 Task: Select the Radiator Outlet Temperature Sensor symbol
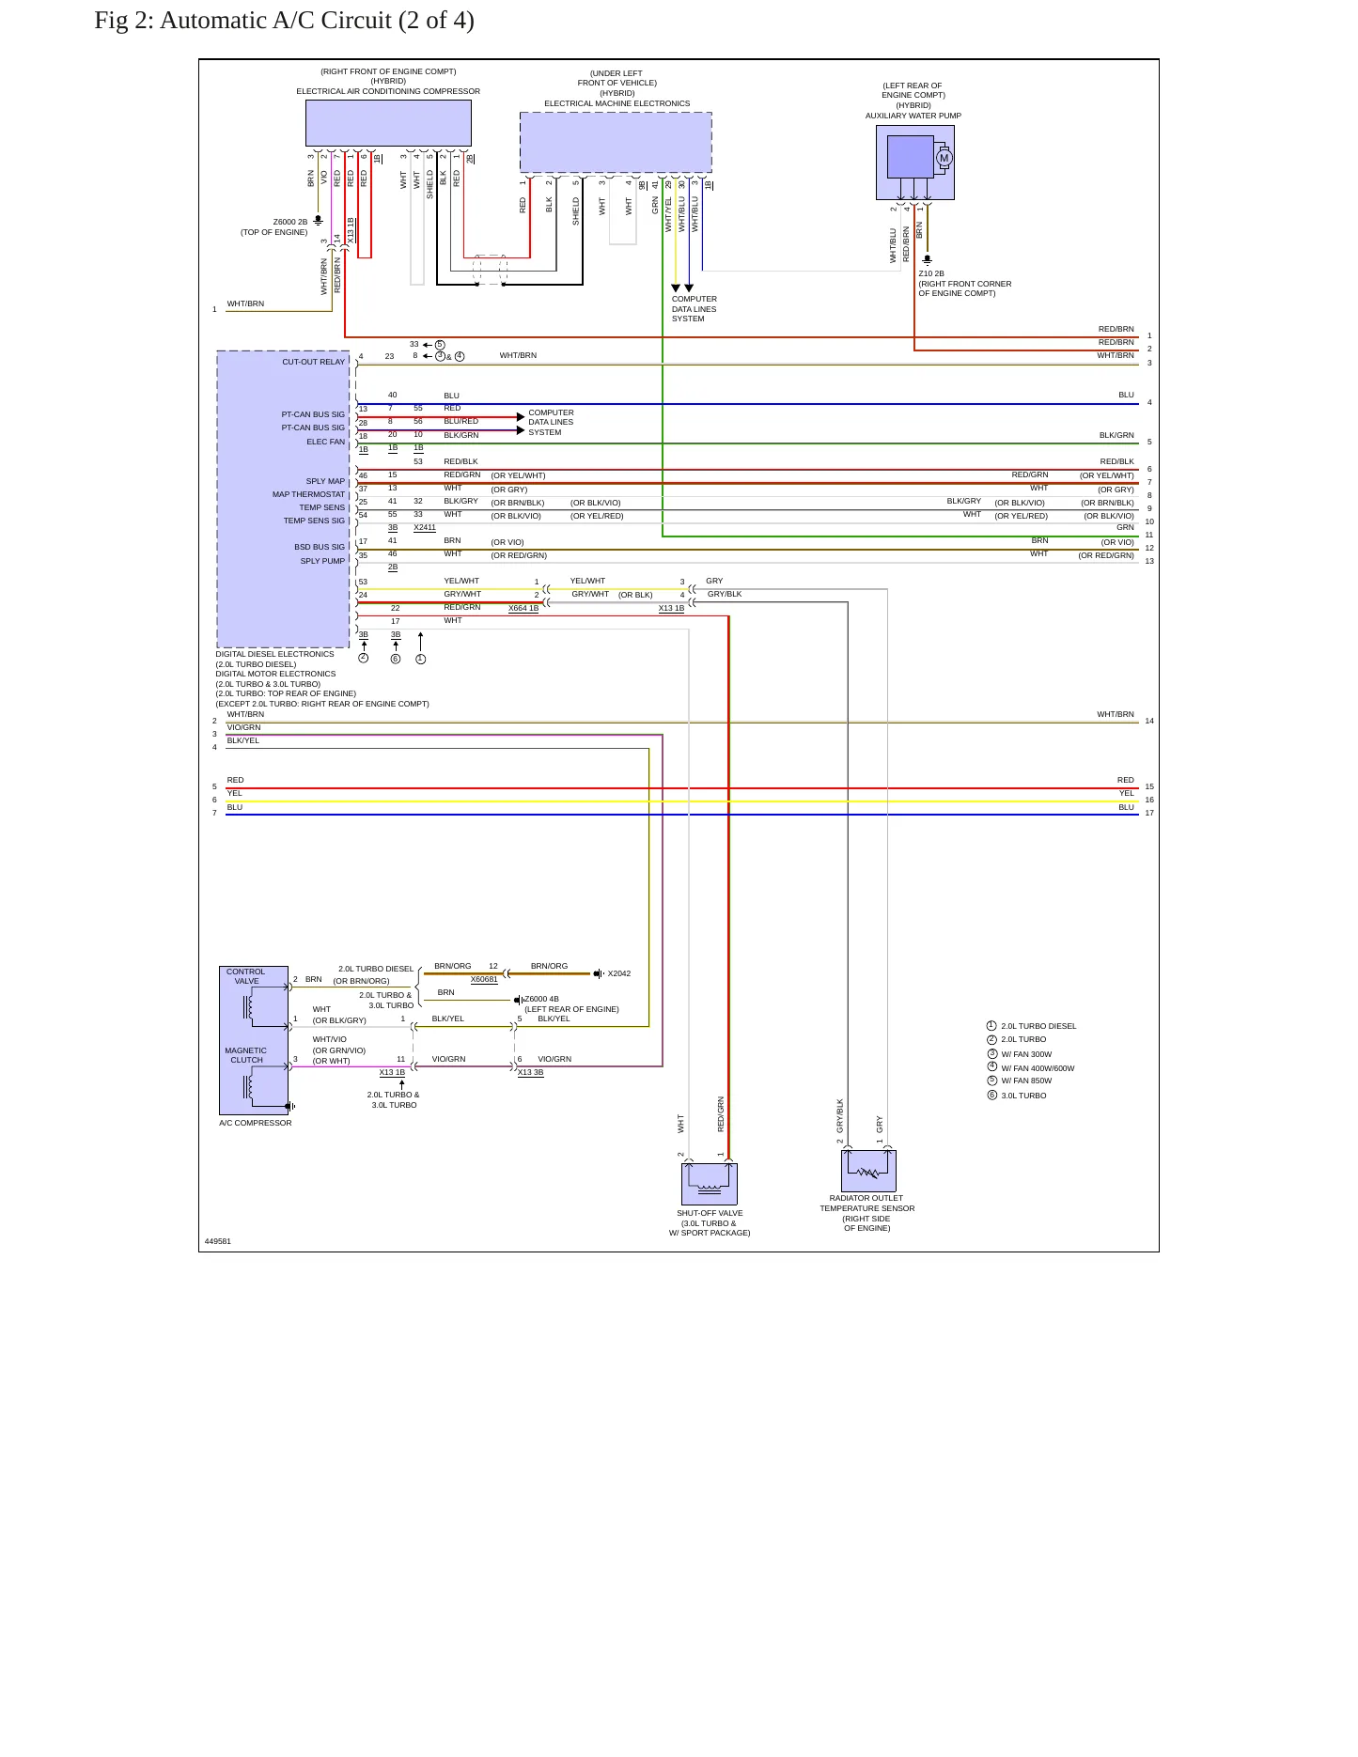[x=868, y=1171]
